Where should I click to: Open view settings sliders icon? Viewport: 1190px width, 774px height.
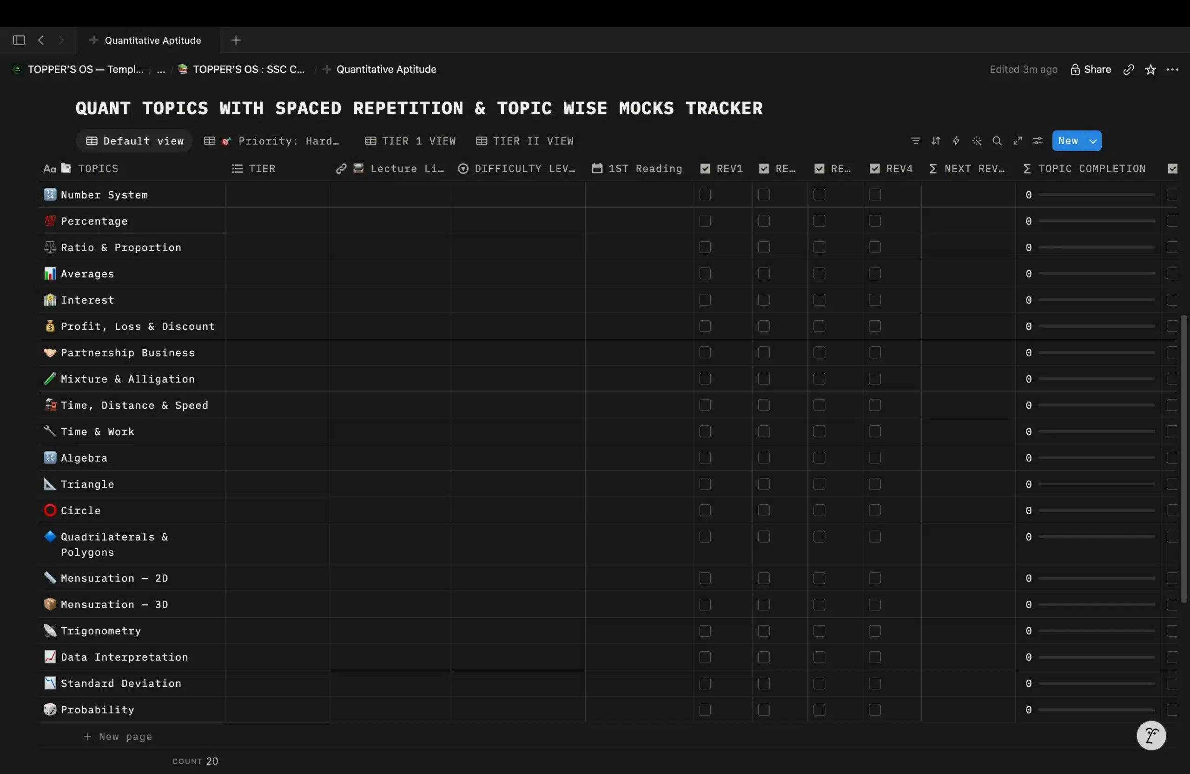(x=1038, y=141)
